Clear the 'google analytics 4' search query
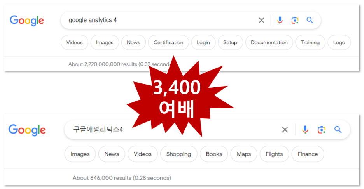 [261, 21]
